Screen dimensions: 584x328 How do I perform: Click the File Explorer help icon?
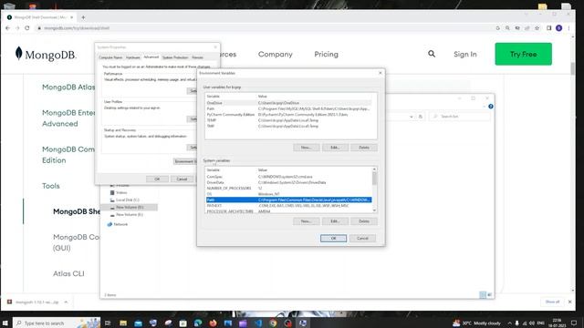(491, 107)
